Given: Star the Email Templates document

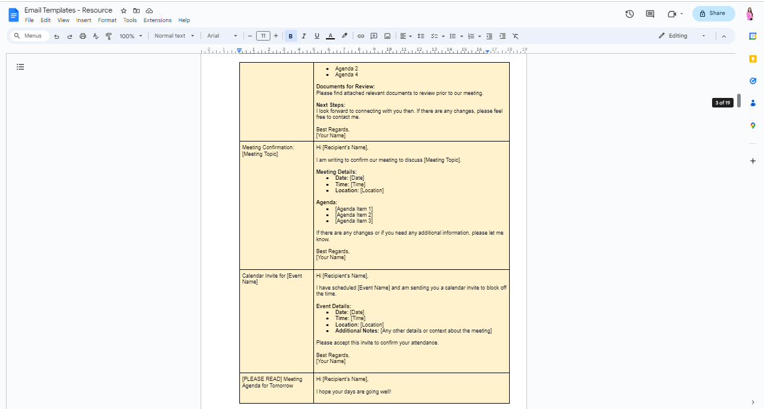Looking at the screenshot, I should coord(124,11).
